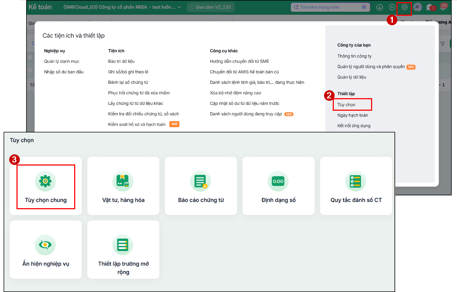This screenshot has height=292, width=457.
Task: Open Lấy chứng từ từ dữ liệu khác
Action: point(136,104)
